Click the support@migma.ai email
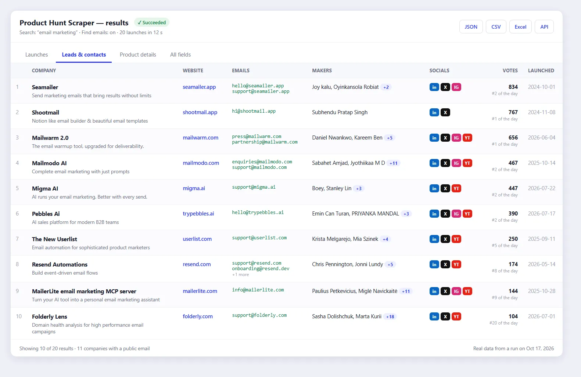 click(x=254, y=187)
